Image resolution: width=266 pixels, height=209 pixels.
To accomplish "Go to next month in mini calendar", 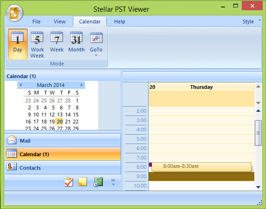I will pos(82,85).
